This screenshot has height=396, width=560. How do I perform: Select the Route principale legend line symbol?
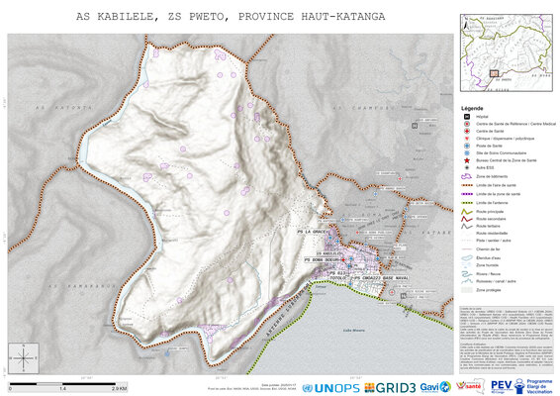(x=467, y=212)
